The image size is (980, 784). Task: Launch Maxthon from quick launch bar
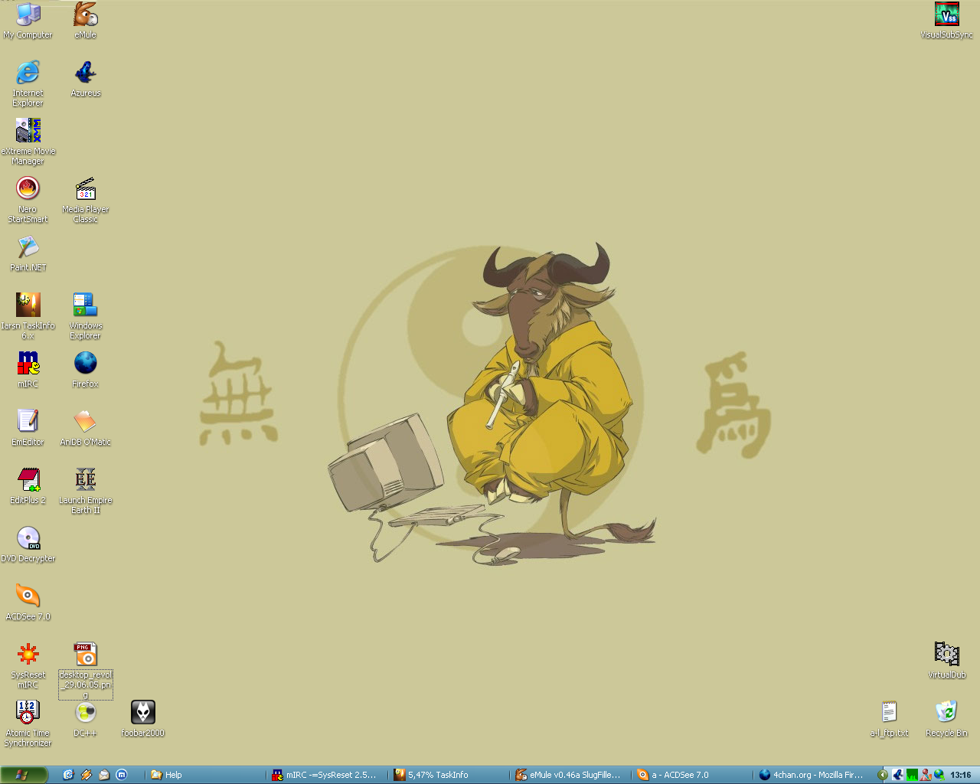[x=122, y=775]
